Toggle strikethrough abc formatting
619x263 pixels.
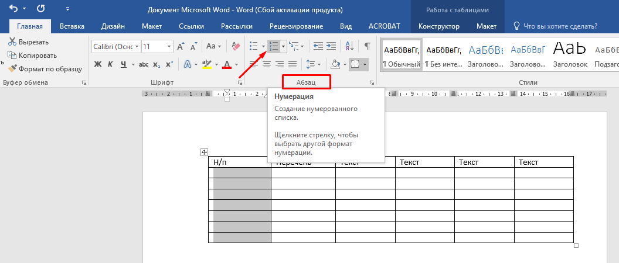[x=144, y=64]
